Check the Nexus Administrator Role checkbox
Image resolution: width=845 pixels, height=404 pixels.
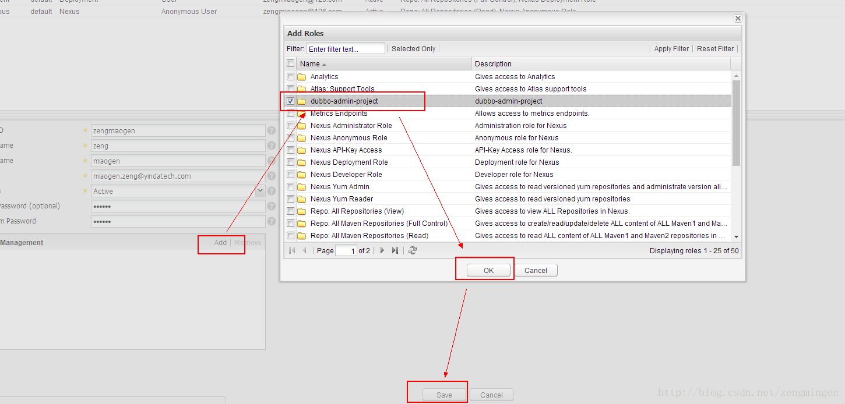click(x=291, y=125)
